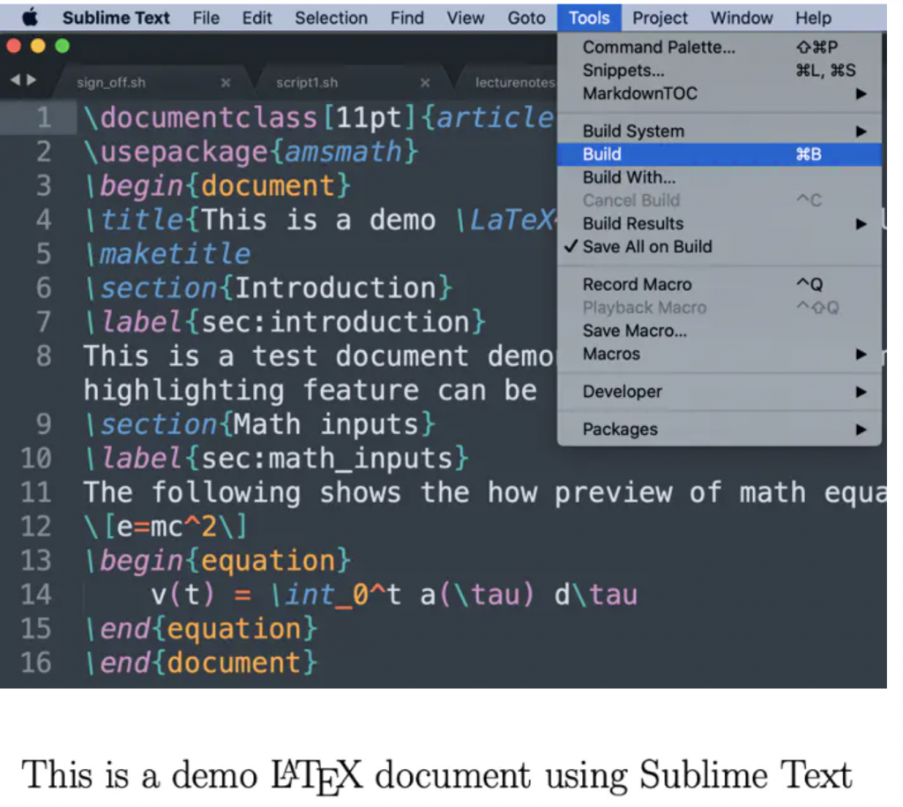Open the Goto menu
This screenshot has height=807, width=903.
(x=526, y=18)
